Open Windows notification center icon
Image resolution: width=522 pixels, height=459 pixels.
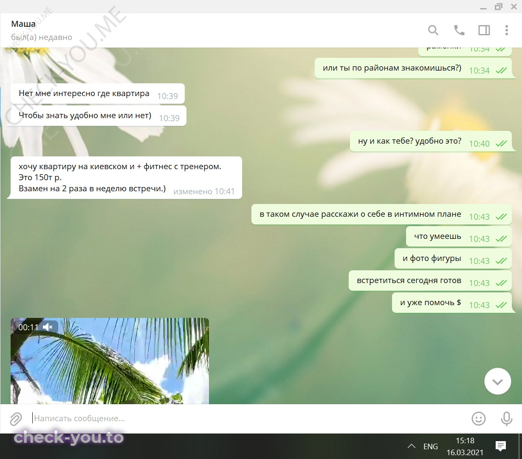[501, 446]
